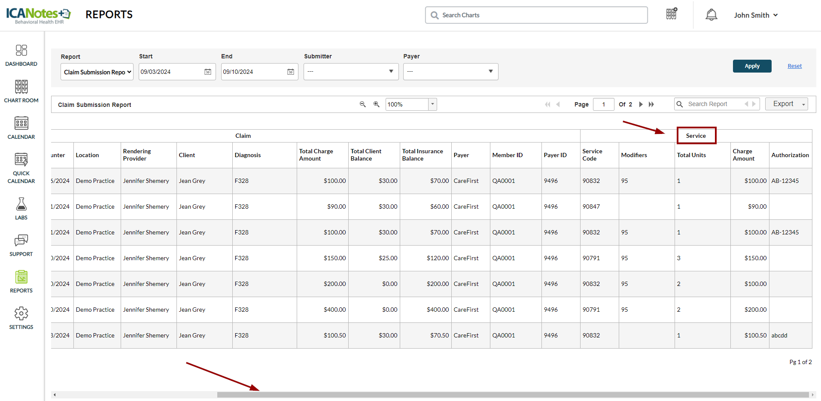Viewport: 821px width, 401px height.
Task: Open the End date calendar picker
Action: point(291,72)
